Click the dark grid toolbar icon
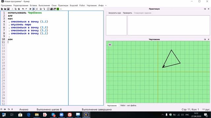This screenshot has width=211, height=118. 51,9
